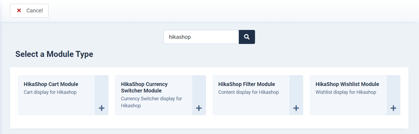
Task: Click the magnifier search button
Action: click(x=247, y=37)
